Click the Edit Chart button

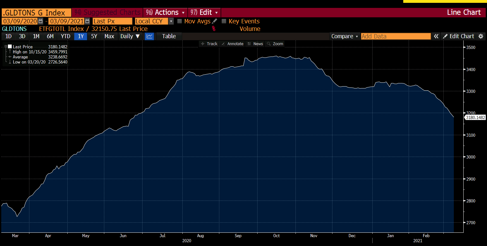coord(459,36)
